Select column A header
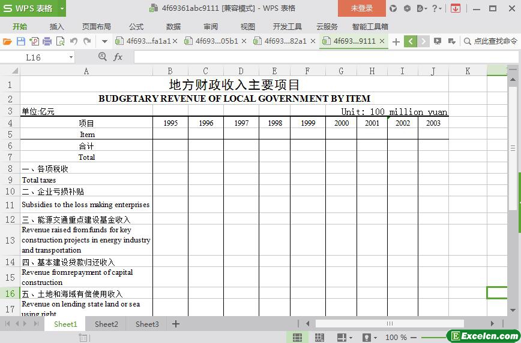This screenshot has height=343, width=521. pyautogui.click(x=86, y=71)
